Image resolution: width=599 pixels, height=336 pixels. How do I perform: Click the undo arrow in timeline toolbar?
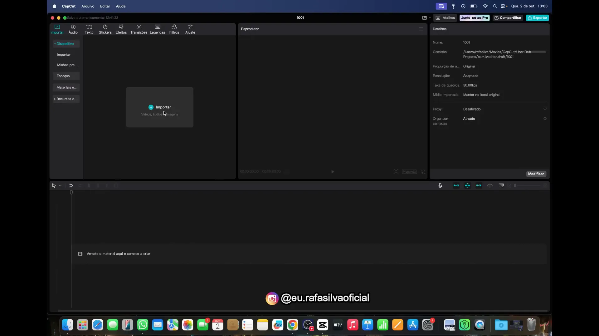pyautogui.click(x=71, y=185)
